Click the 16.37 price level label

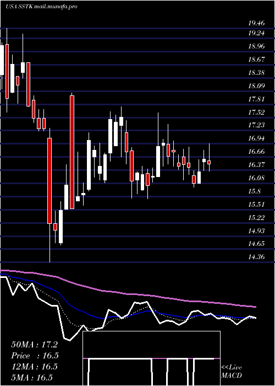pyautogui.click(x=256, y=165)
